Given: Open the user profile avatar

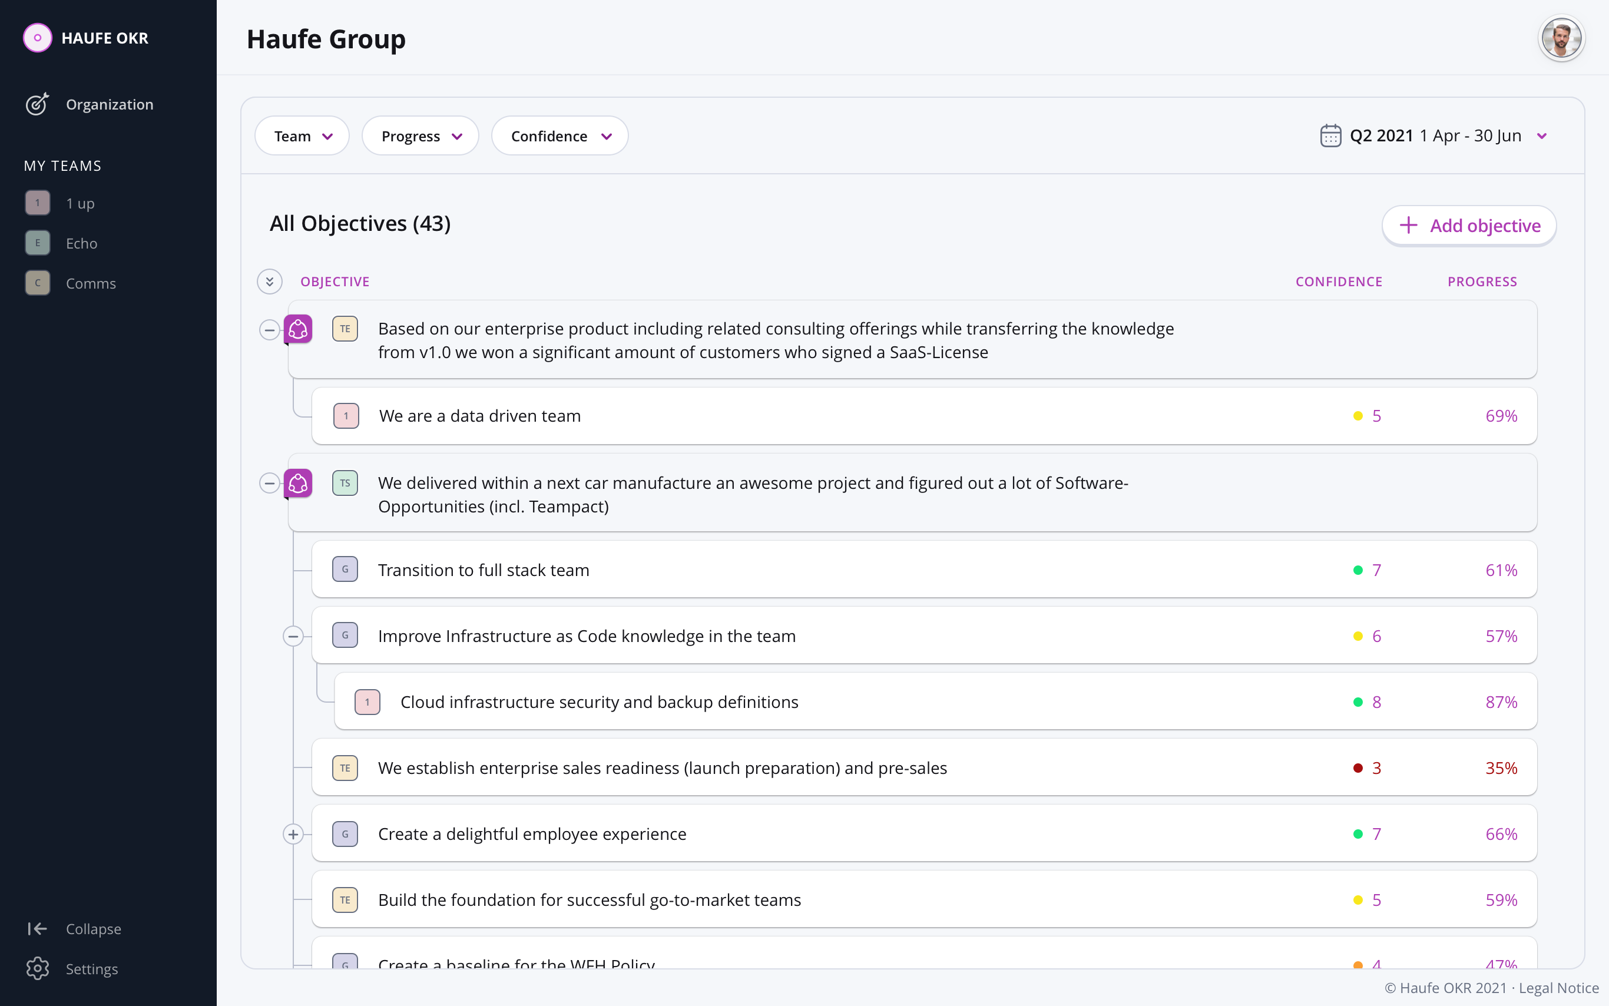Looking at the screenshot, I should (x=1561, y=38).
